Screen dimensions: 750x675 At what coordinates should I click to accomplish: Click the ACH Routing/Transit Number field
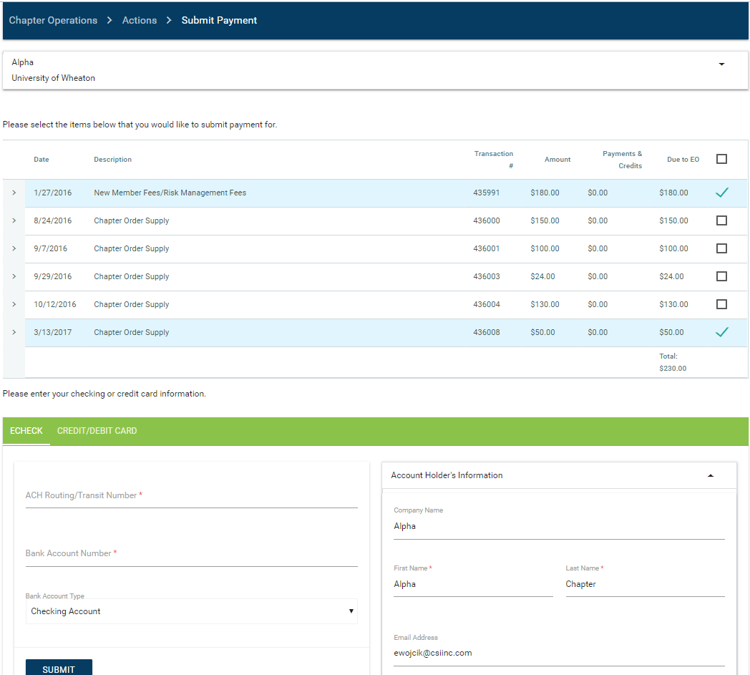191,496
